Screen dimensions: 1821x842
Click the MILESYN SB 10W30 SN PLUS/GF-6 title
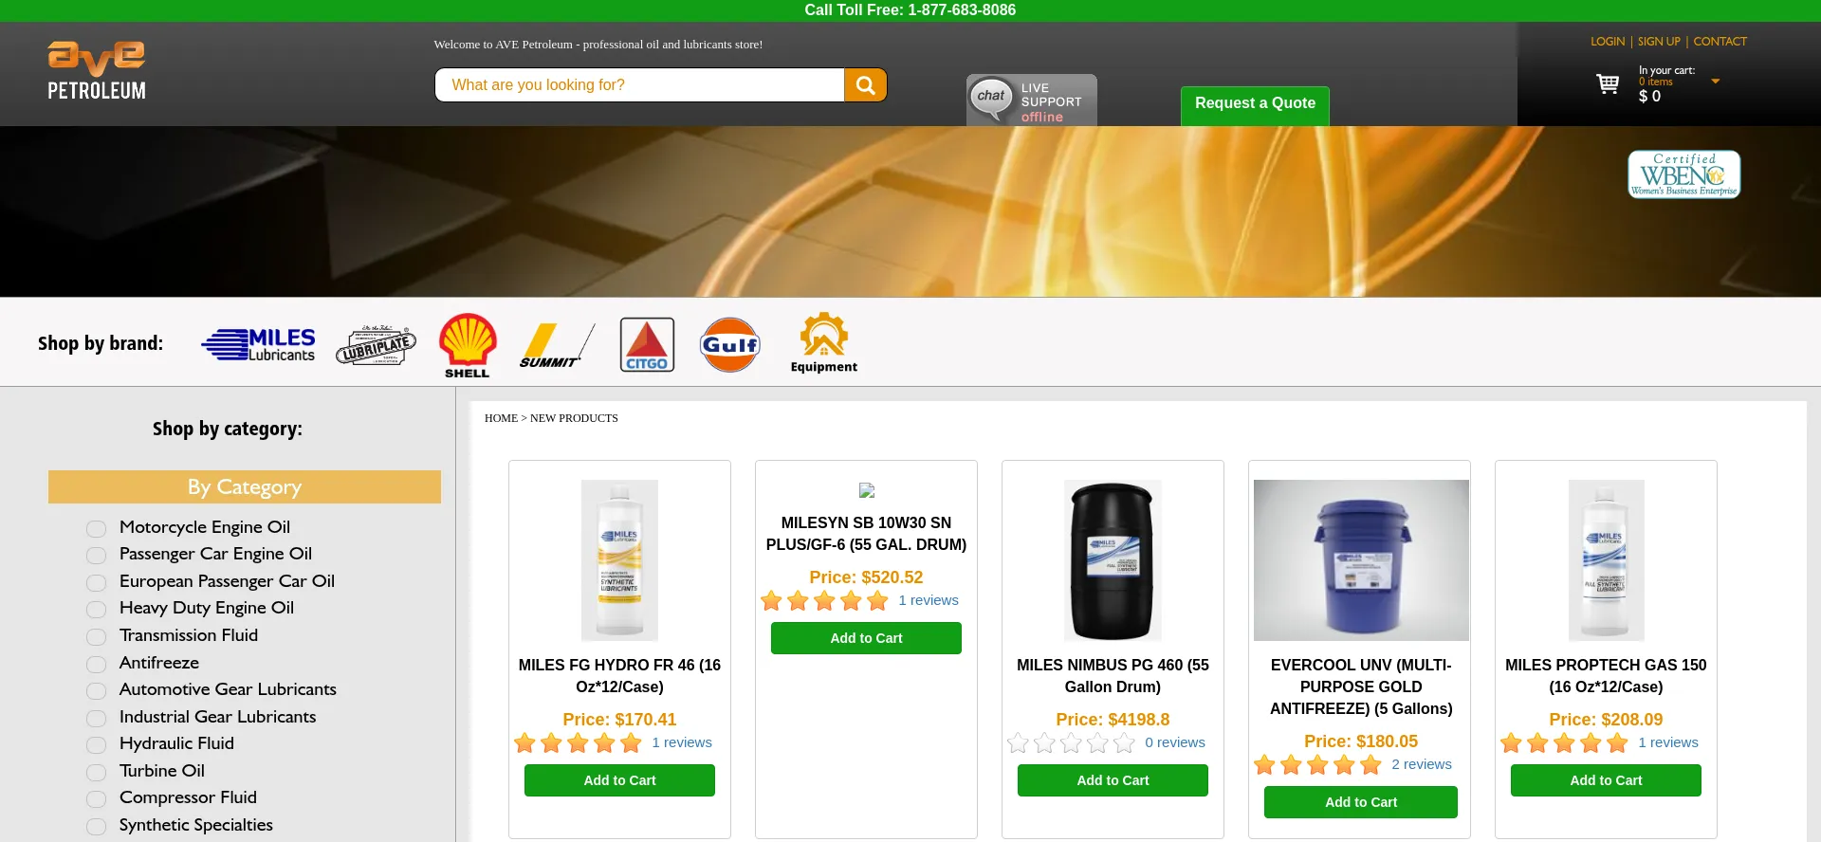[866, 534]
